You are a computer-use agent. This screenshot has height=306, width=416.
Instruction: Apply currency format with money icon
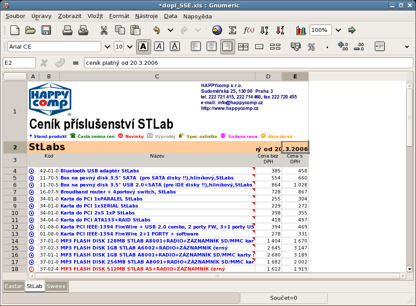pos(296,47)
